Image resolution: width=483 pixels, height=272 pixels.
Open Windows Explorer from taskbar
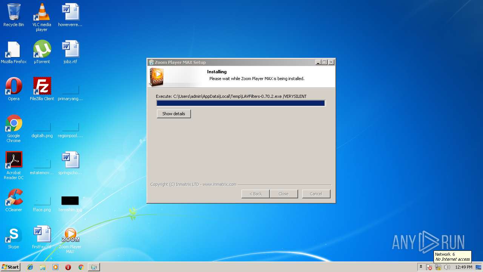[43, 267]
